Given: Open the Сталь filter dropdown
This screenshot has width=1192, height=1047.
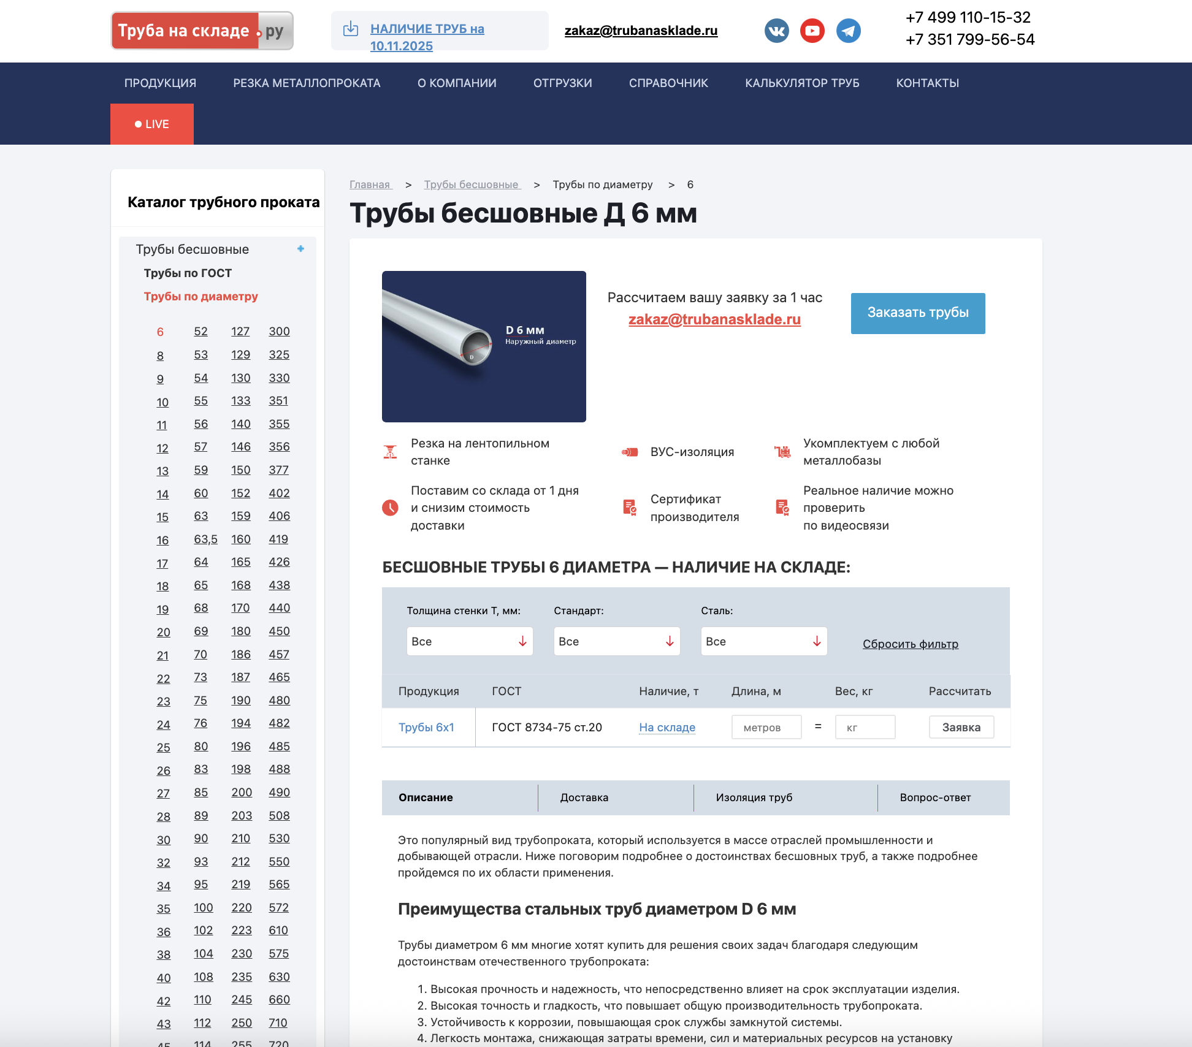Looking at the screenshot, I should click(763, 641).
